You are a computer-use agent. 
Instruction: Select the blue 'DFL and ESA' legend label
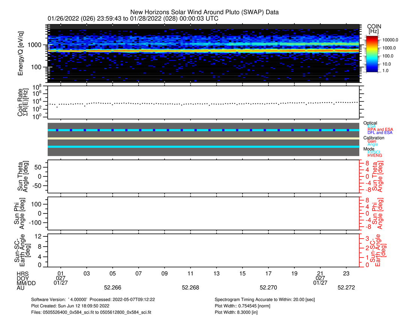pyautogui.click(x=380, y=133)
